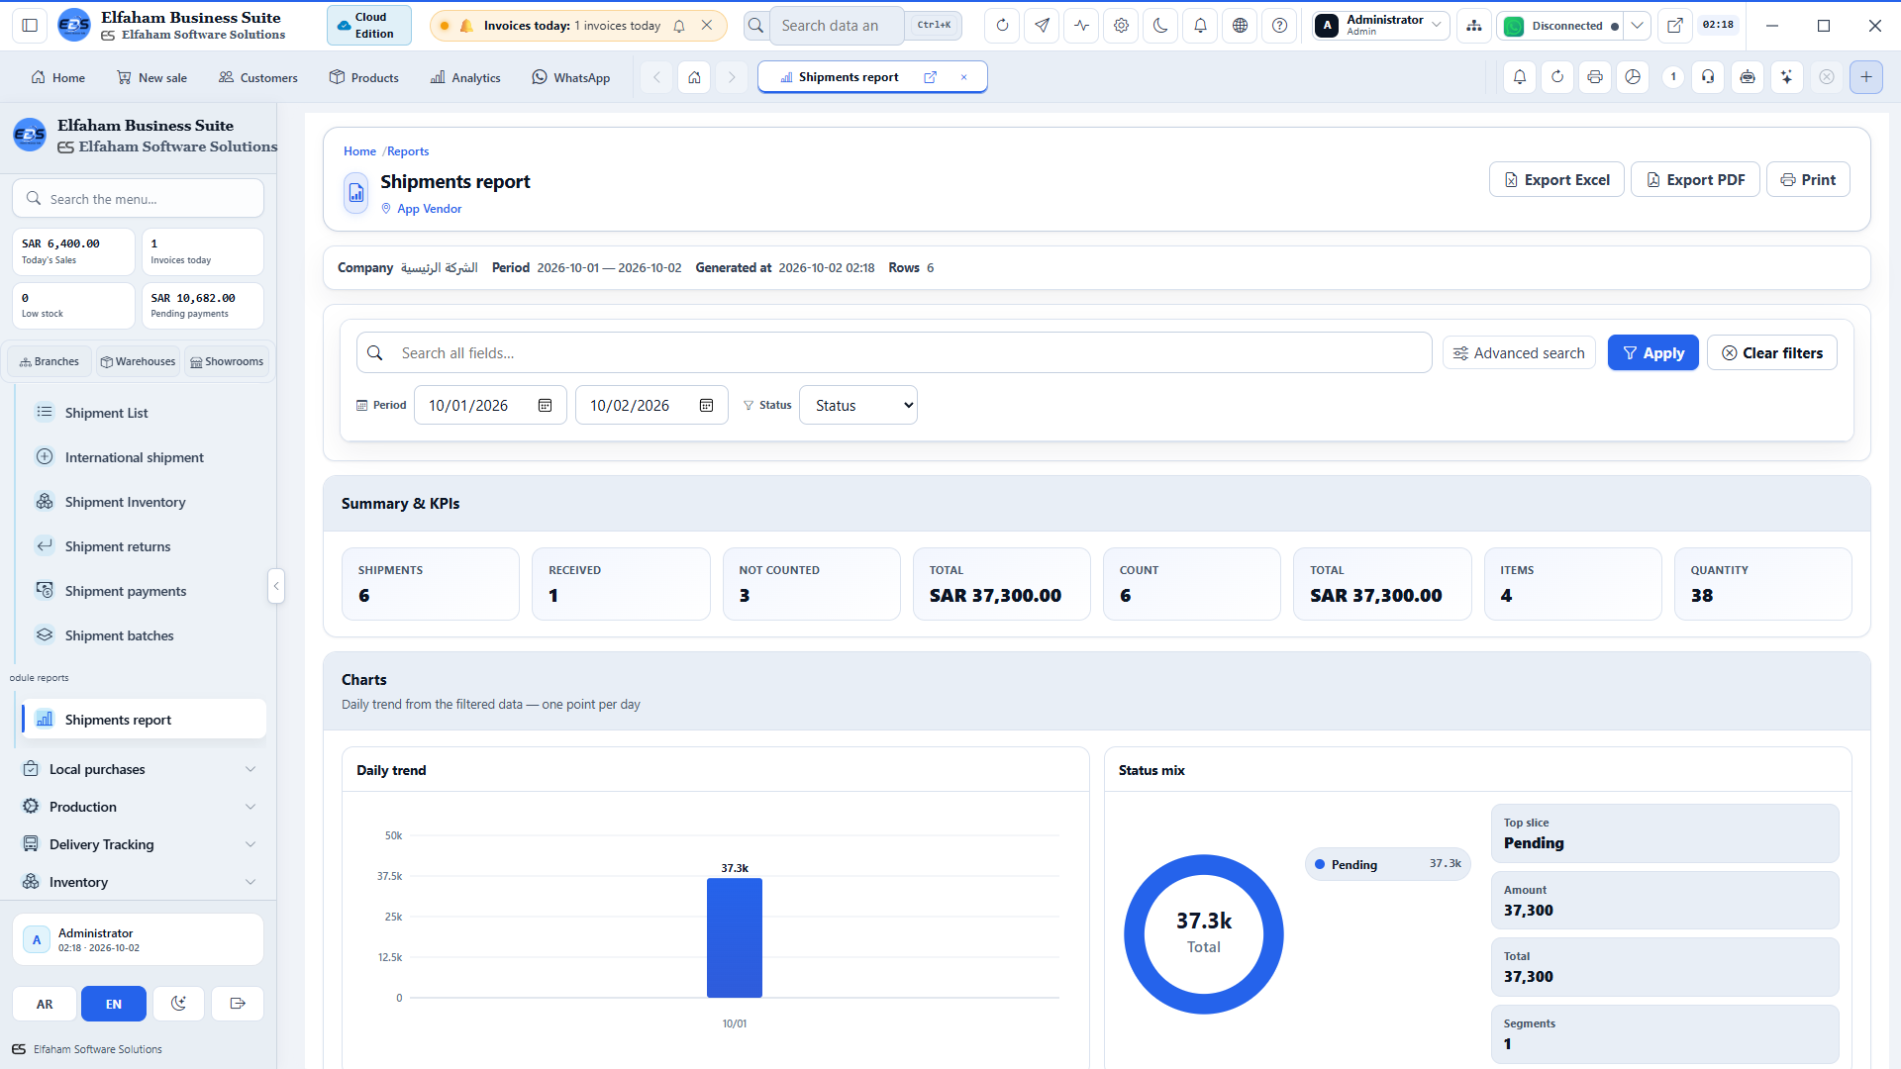The image size is (1901, 1069).
Task: Open the pie chart icon in the tab toolbar
Action: (x=1633, y=77)
